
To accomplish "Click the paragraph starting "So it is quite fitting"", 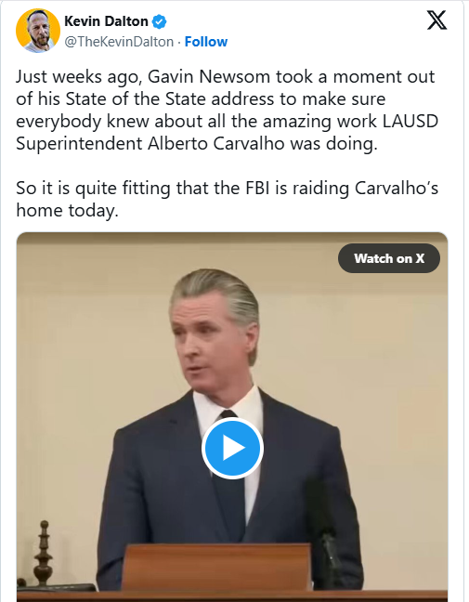I will (x=227, y=199).
